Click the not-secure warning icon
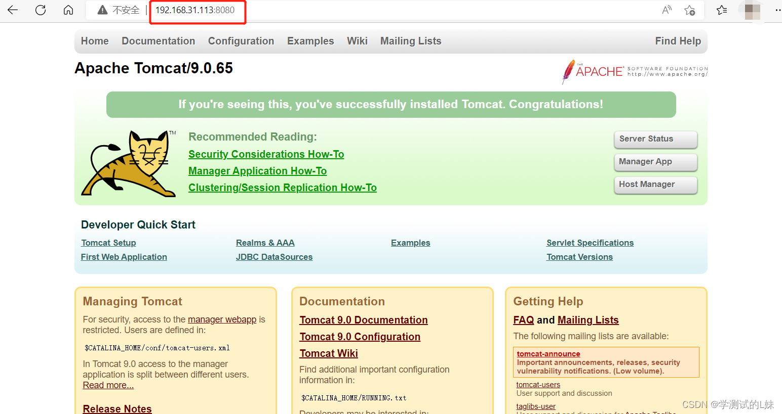The image size is (782, 414). point(102,10)
